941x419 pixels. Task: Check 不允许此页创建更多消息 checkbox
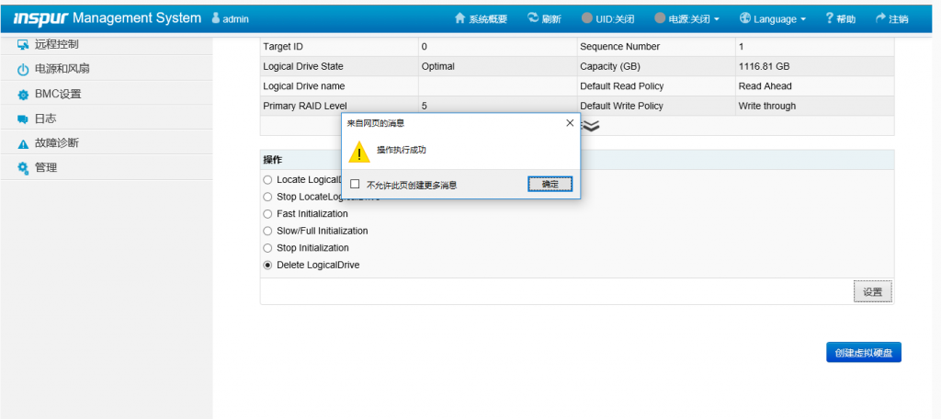(x=356, y=185)
